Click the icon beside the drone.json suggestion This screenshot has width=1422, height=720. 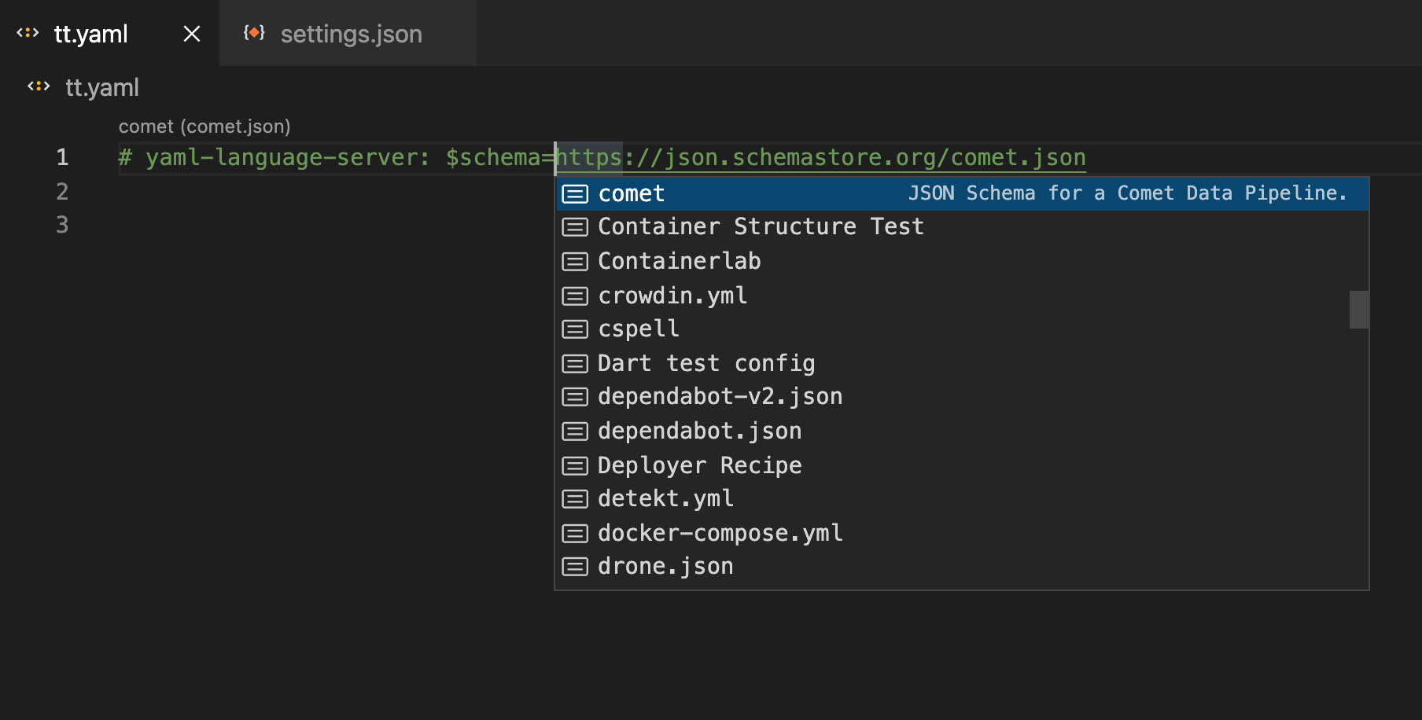coord(575,567)
